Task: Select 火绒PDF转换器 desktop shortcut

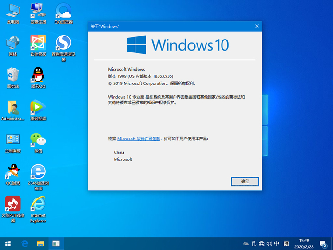Action: (13, 204)
